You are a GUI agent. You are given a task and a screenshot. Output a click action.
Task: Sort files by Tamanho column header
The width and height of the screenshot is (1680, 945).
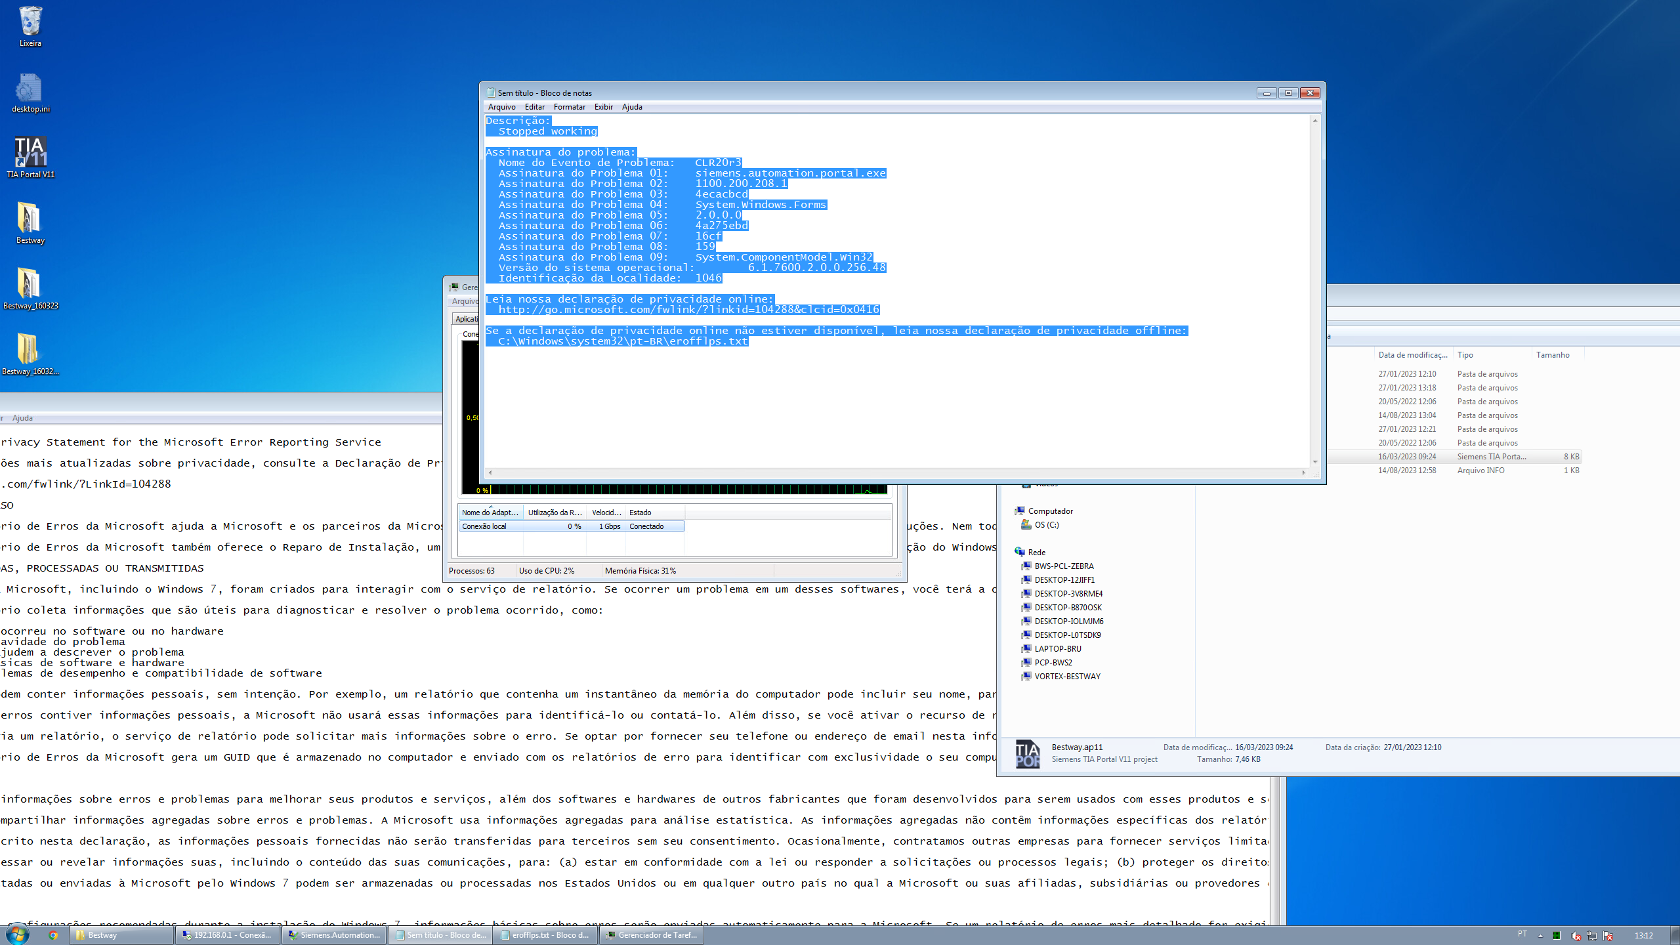point(1553,355)
